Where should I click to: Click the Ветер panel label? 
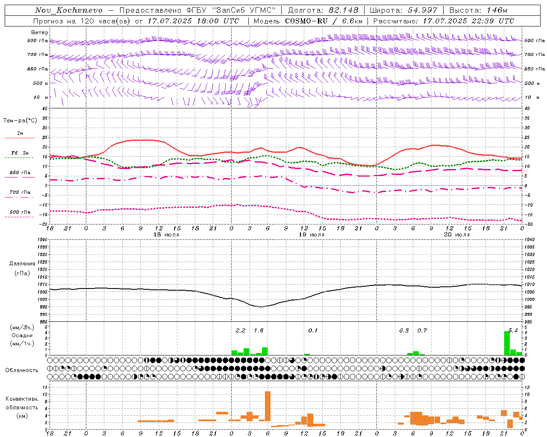(40, 32)
